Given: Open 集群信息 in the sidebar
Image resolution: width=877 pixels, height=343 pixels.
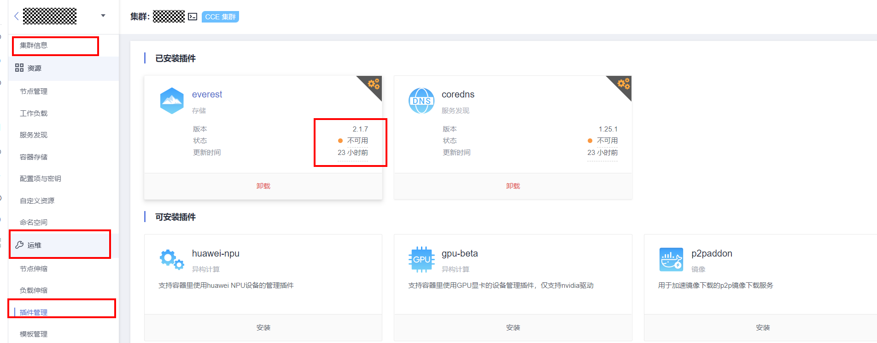Looking at the screenshot, I should tap(34, 46).
